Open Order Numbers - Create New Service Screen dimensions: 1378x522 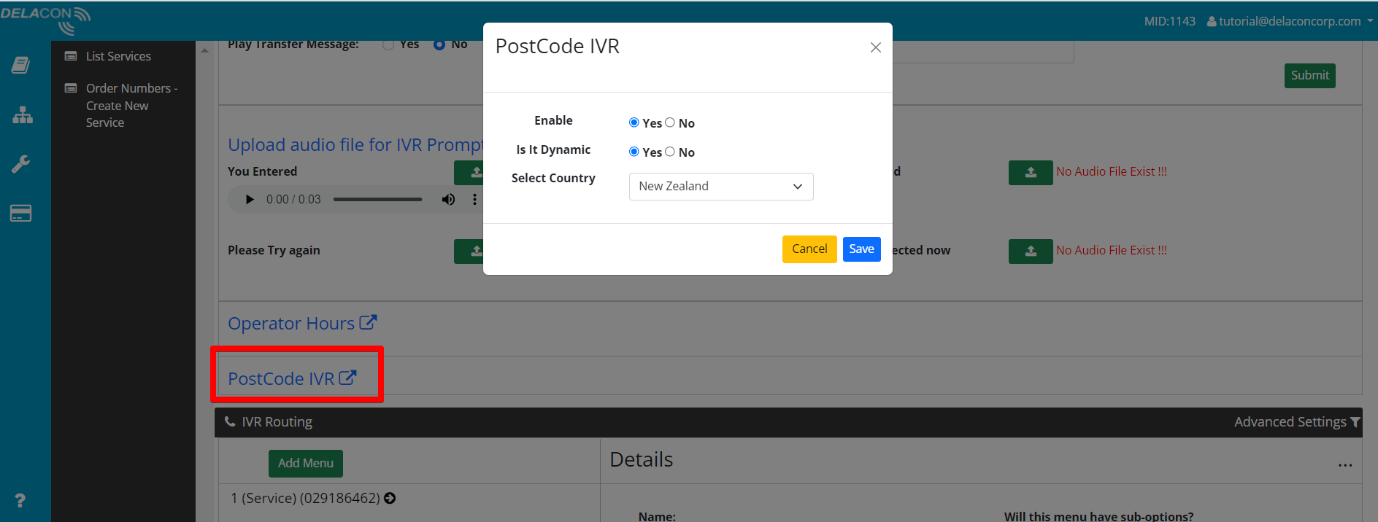(x=131, y=106)
